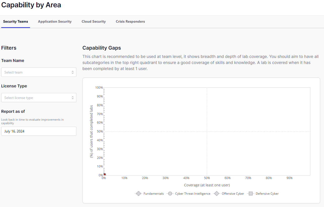The image size is (324, 207).
Task: Go to the Crisis Responders tab
Action: [130, 22]
